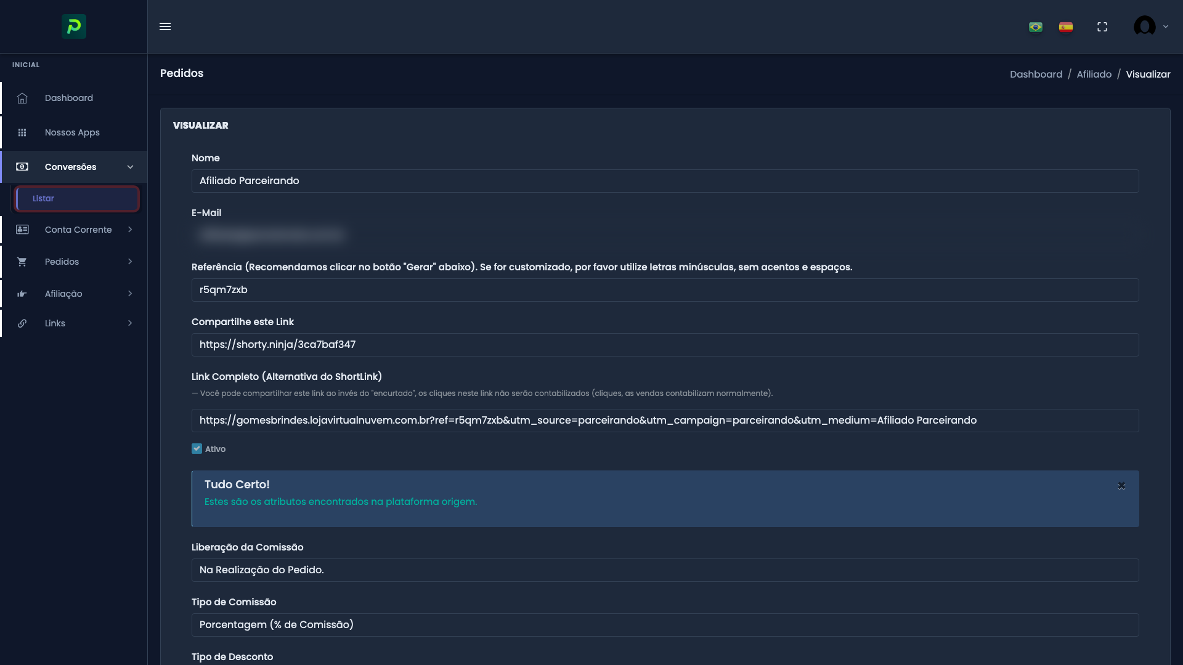
Task: Click the green P logo icon
Action: tap(74, 26)
